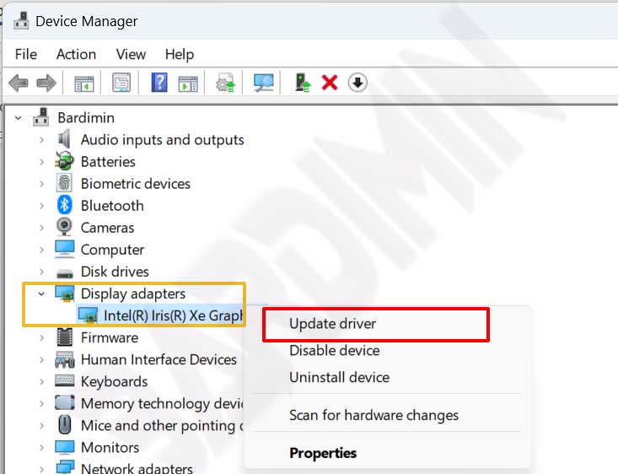Click the black down-arrow circle toolbar icon

click(357, 83)
